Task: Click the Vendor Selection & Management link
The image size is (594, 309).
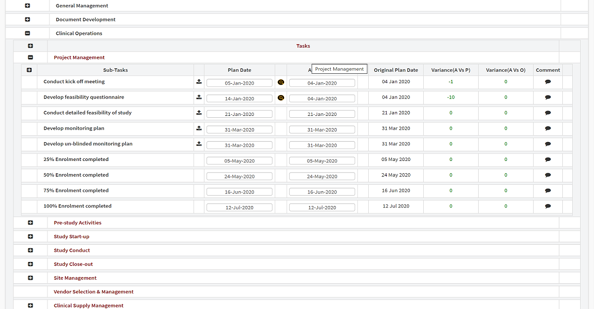Action: (94, 292)
